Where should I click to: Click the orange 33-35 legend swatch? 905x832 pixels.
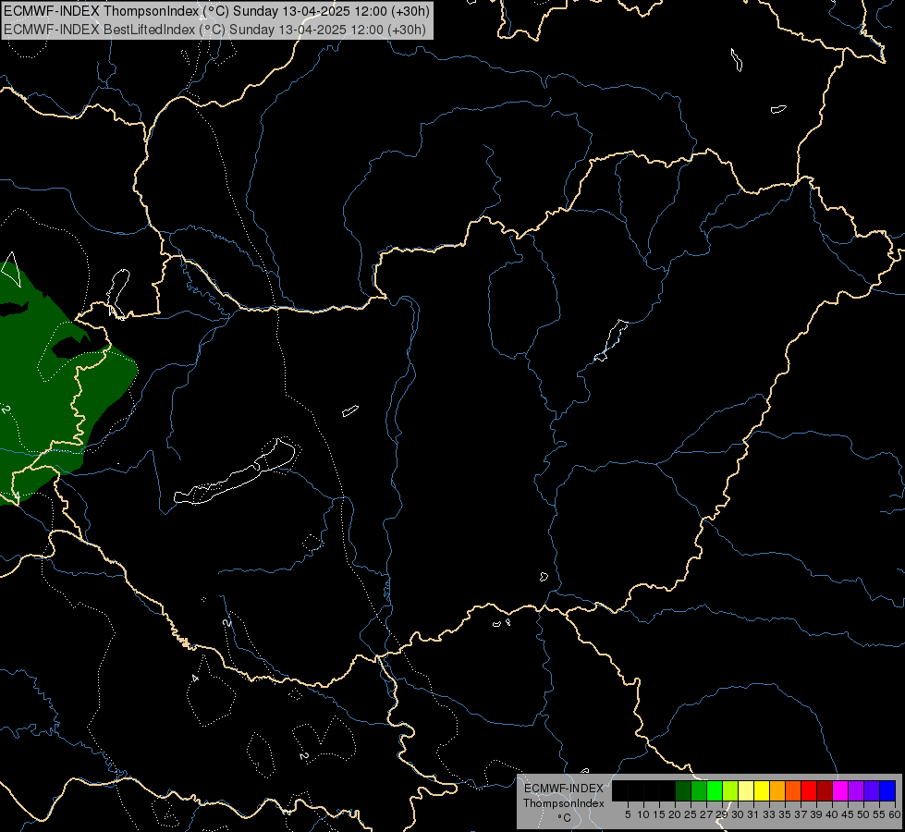pos(777,790)
